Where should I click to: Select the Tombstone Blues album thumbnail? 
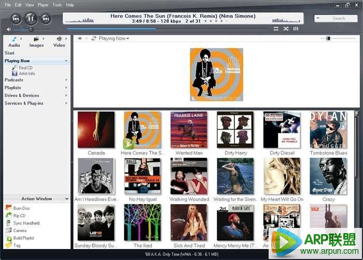pyautogui.click(x=328, y=130)
